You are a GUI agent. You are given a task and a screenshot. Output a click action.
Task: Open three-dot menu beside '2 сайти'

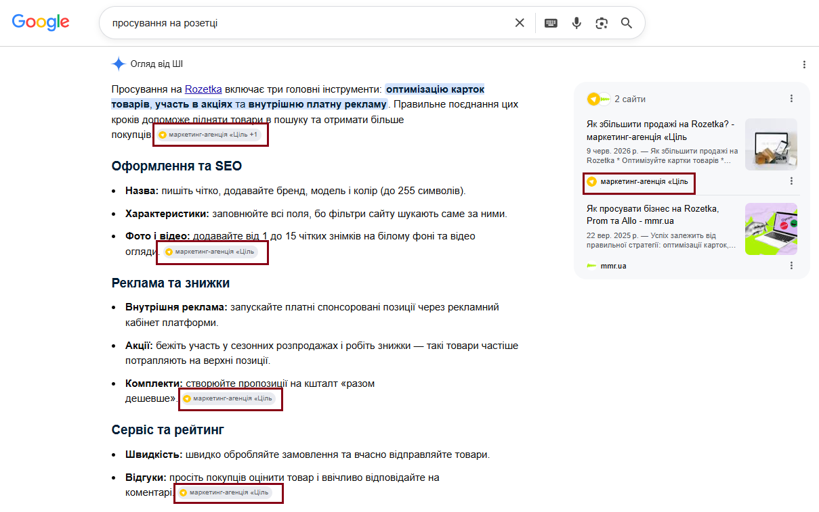tap(791, 99)
